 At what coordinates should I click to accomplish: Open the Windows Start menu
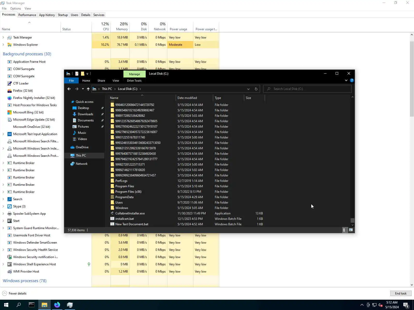point(6,305)
